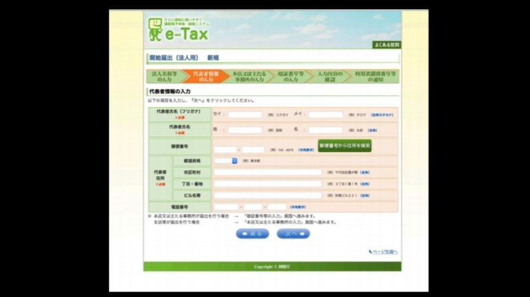This screenshot has height=297, width=530.
Task: Focus the 姓 surname input field
Action: (x=245, y=130)
